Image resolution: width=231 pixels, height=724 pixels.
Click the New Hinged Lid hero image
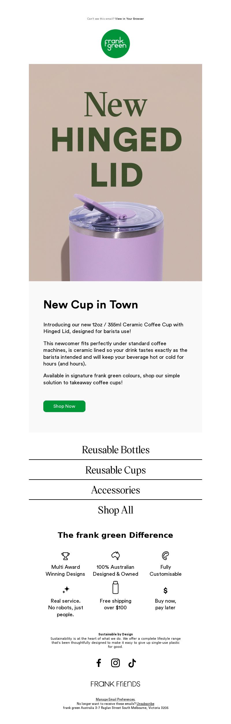coord(115,173)
